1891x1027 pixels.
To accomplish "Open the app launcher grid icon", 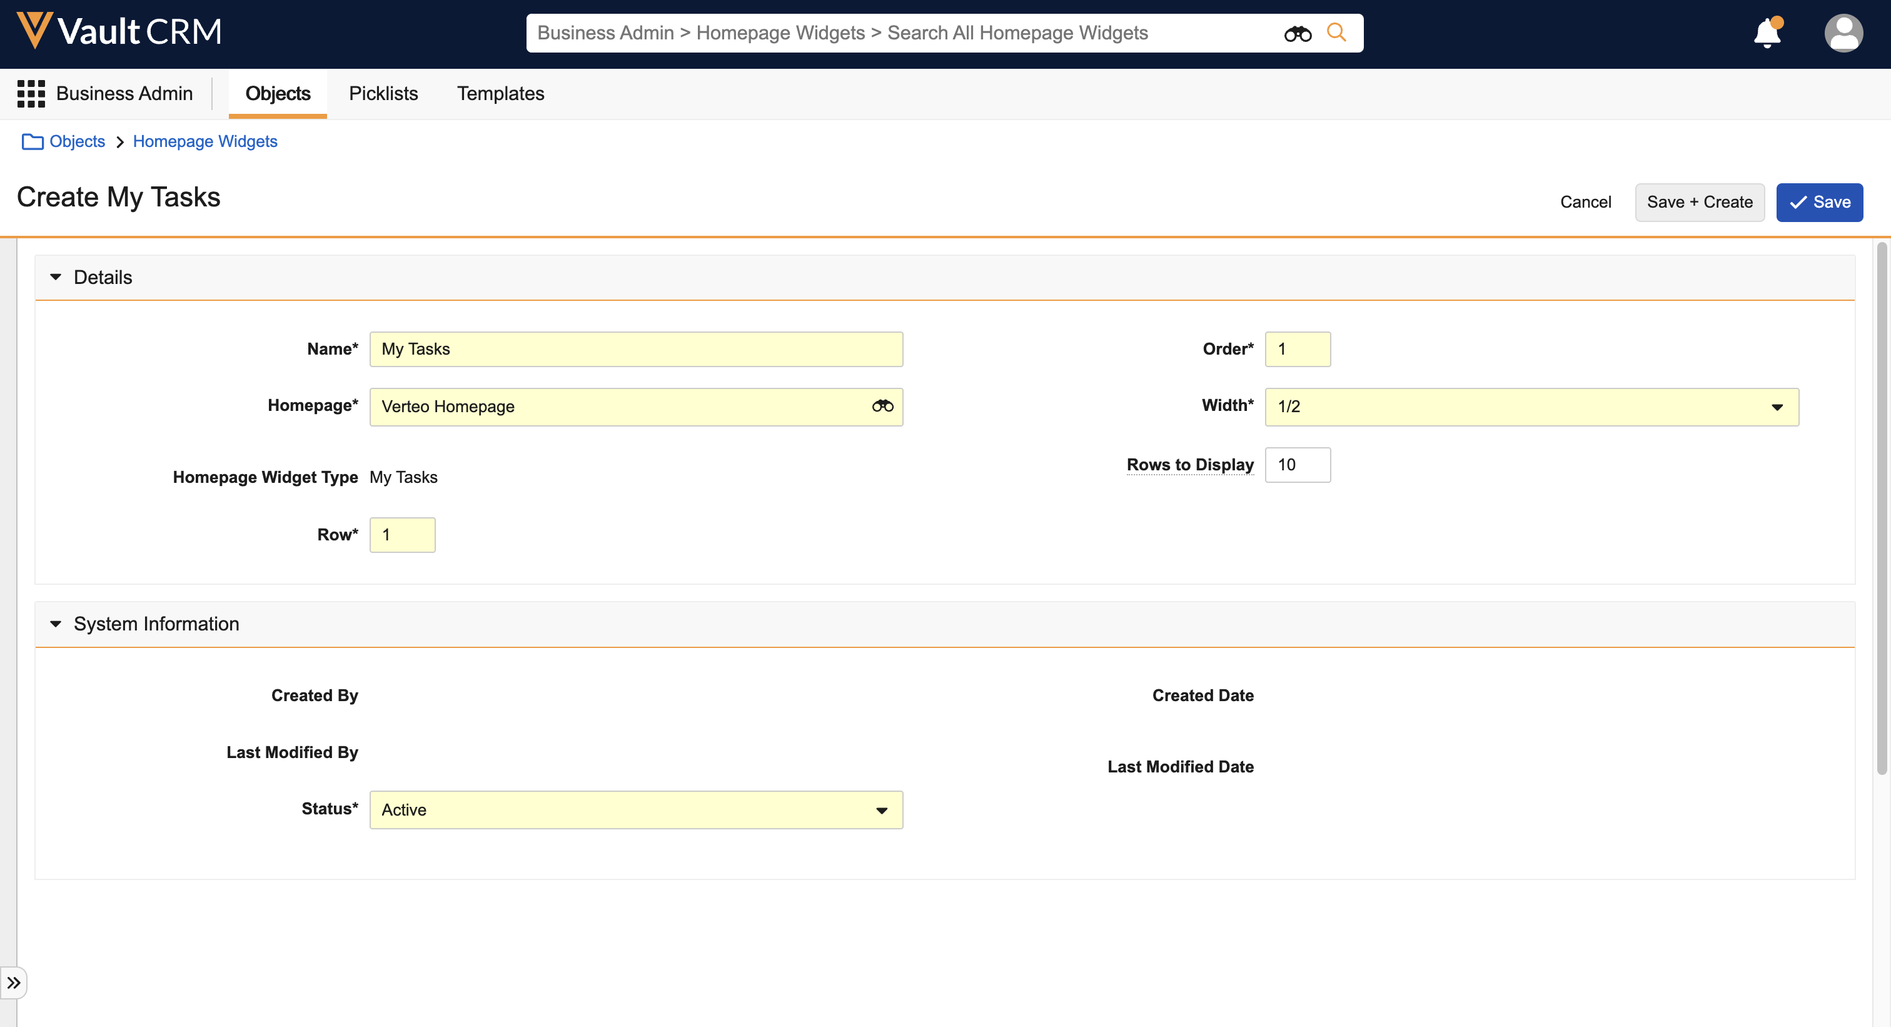I will pyautogui.click(x=31, y=94).
